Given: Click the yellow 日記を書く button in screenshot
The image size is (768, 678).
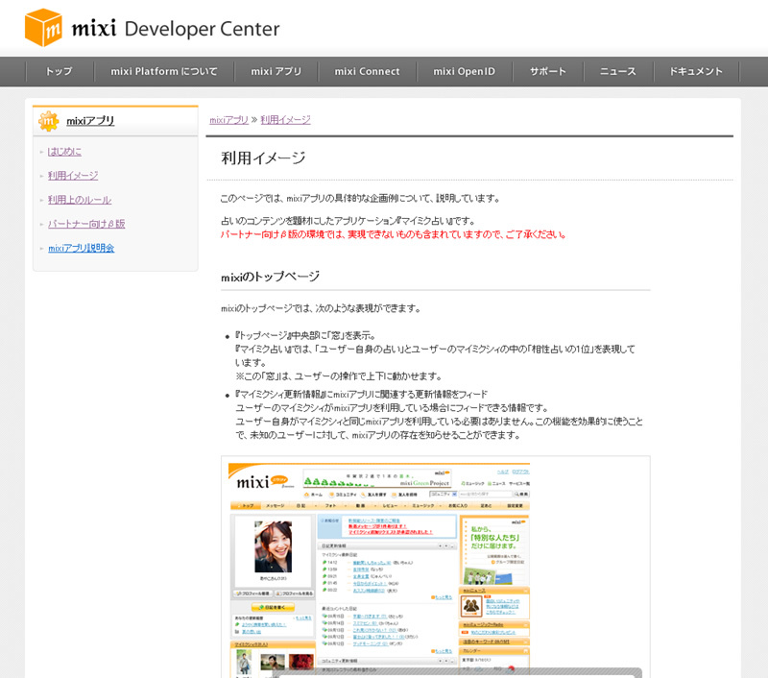Looking at the screenshot, I should click(x=273, y=608).
